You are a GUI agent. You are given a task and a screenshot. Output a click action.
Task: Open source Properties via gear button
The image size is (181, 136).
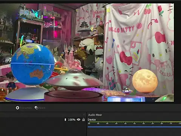point(23,108)
